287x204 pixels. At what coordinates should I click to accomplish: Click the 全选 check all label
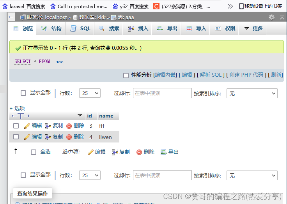click(45, 152)
